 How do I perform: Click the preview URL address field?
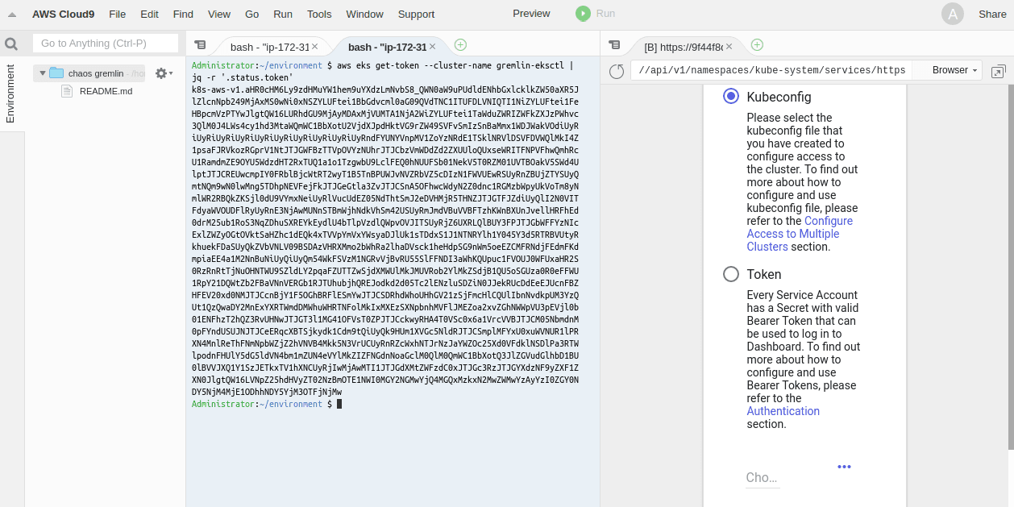coord(771,70)
